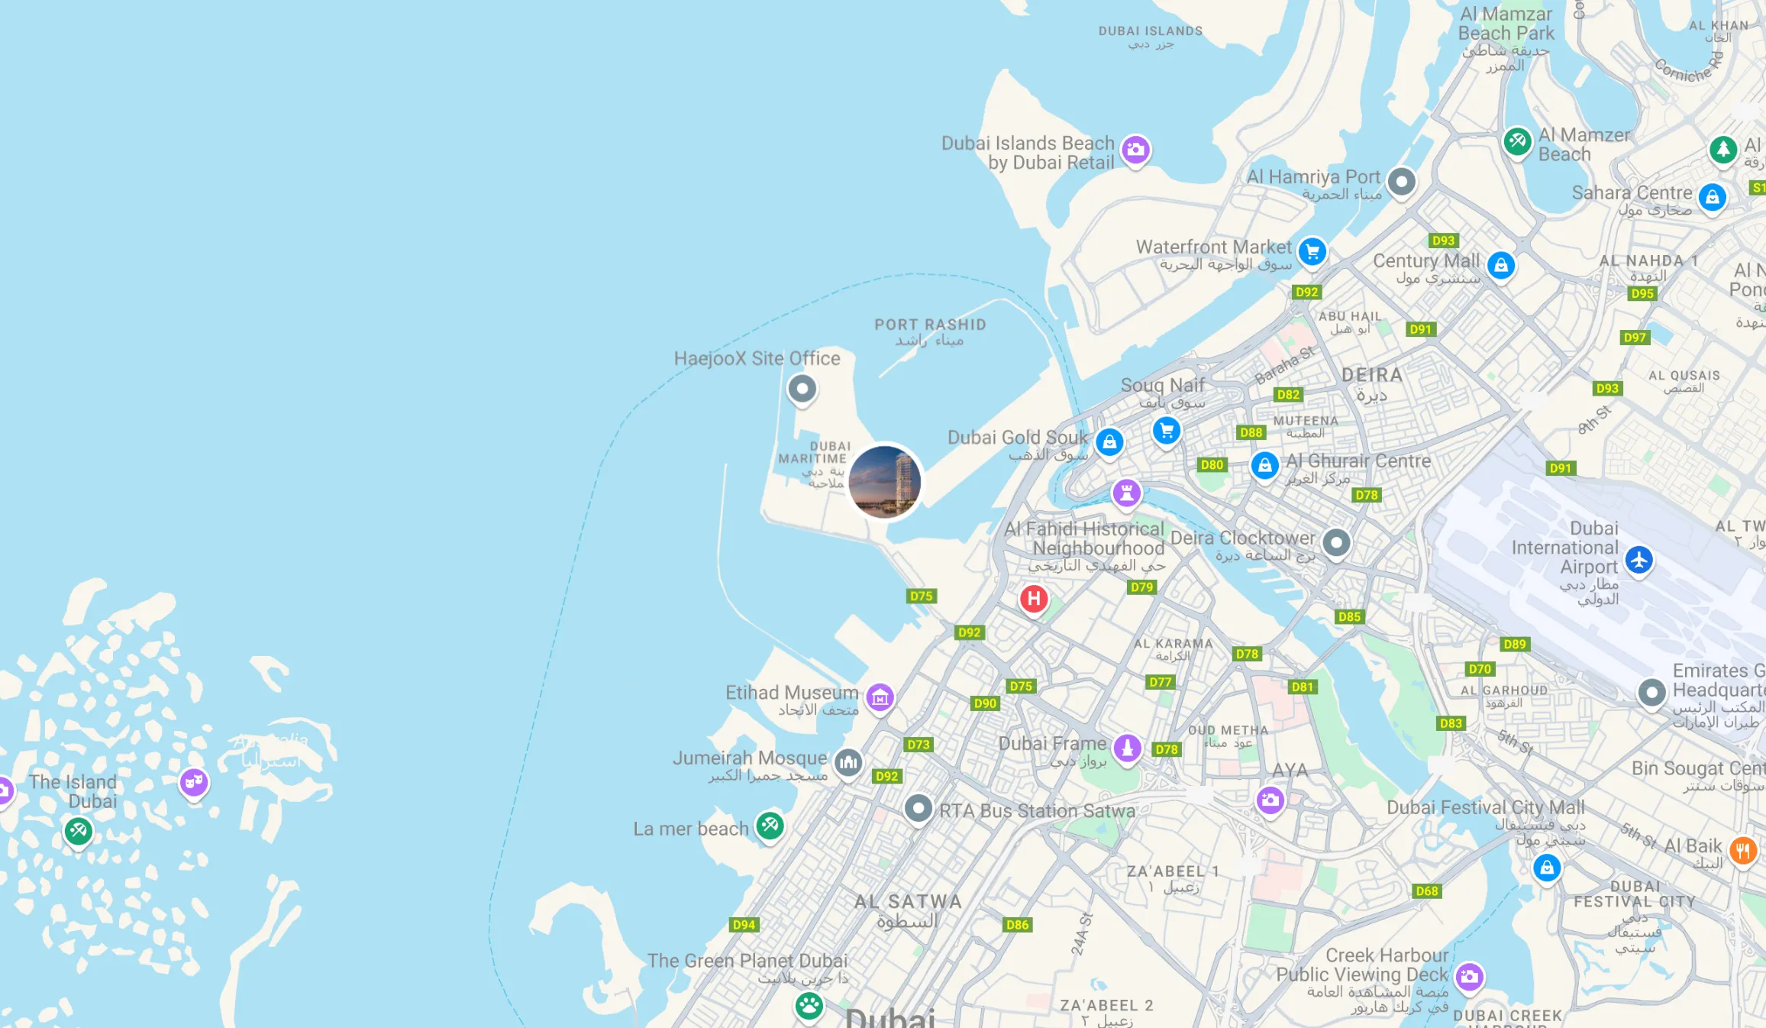Click the Creek Harbour Public Viewing Deck pin

pos(1469,977)
